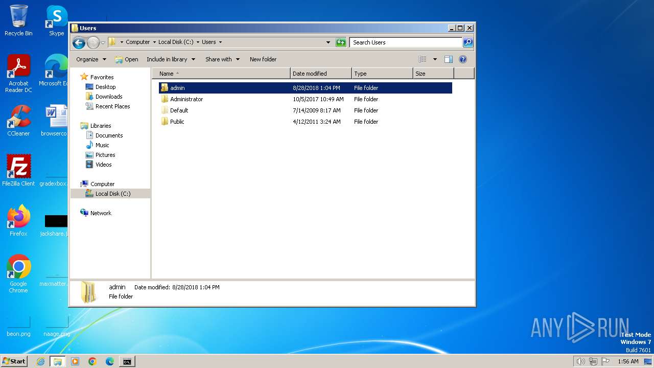The width and height of the screenshot is (654, 368).
Task: Go back with the Explorer Back arrow
Action: tap(79, 42)
